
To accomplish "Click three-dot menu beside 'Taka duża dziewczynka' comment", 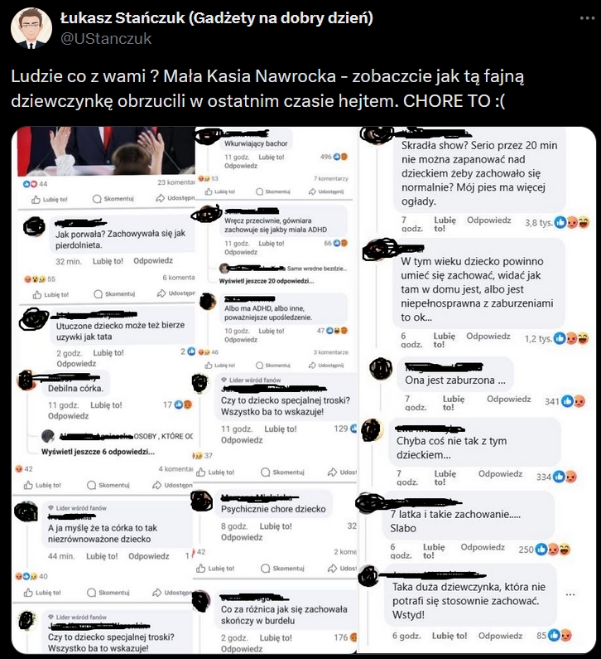I will 570,594.
